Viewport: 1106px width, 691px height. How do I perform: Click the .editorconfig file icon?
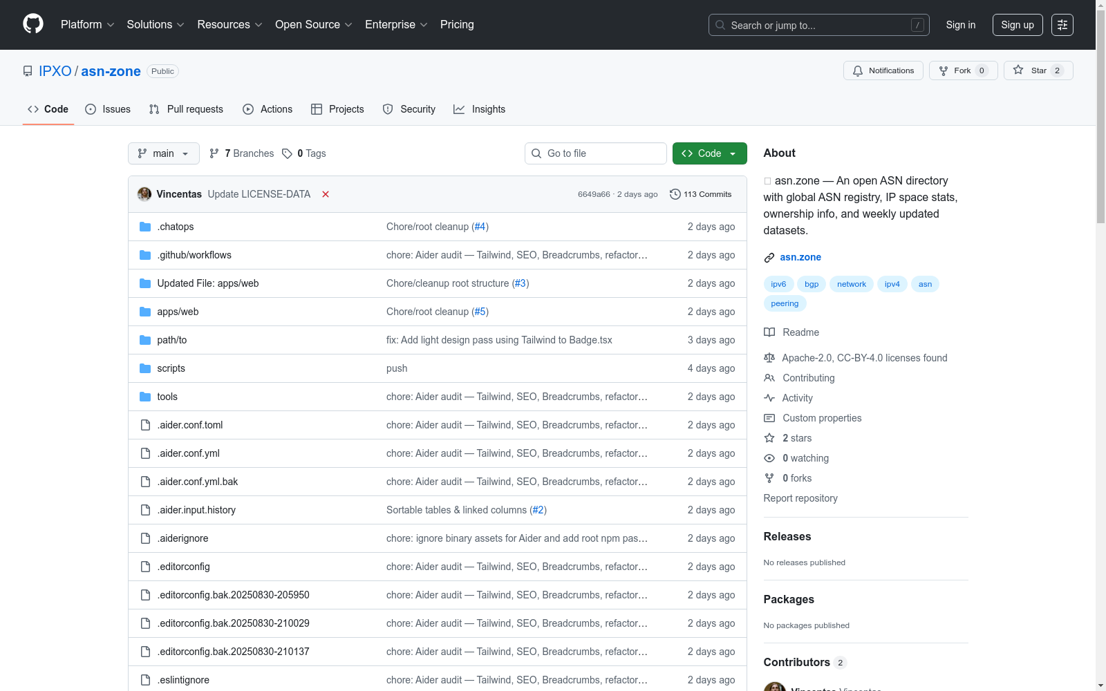pyautogui.click(x=145, y=567)
